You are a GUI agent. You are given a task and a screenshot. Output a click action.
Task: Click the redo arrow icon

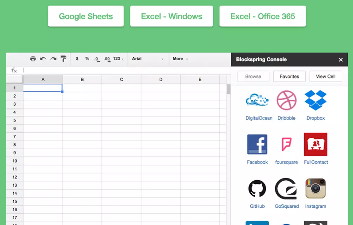tap(53, 59)
